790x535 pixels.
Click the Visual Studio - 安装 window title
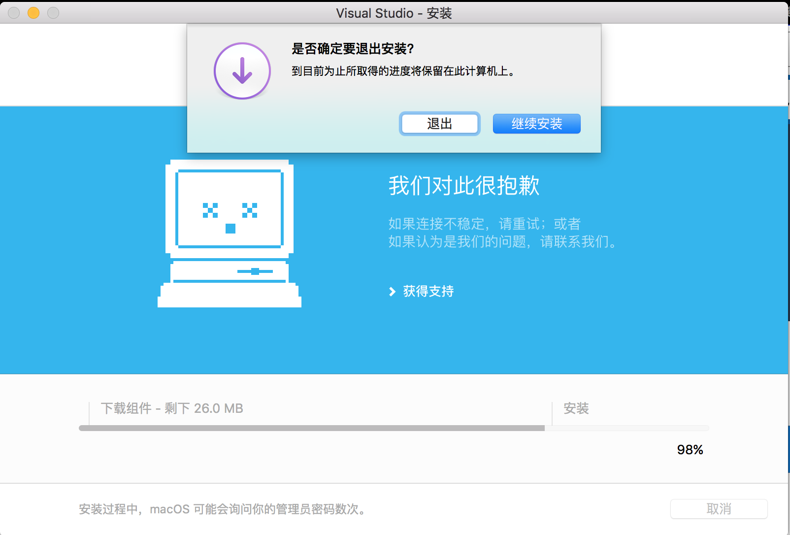tap(394, 13)
